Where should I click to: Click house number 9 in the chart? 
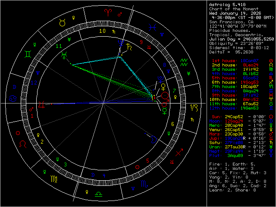(x=141, y=42)
